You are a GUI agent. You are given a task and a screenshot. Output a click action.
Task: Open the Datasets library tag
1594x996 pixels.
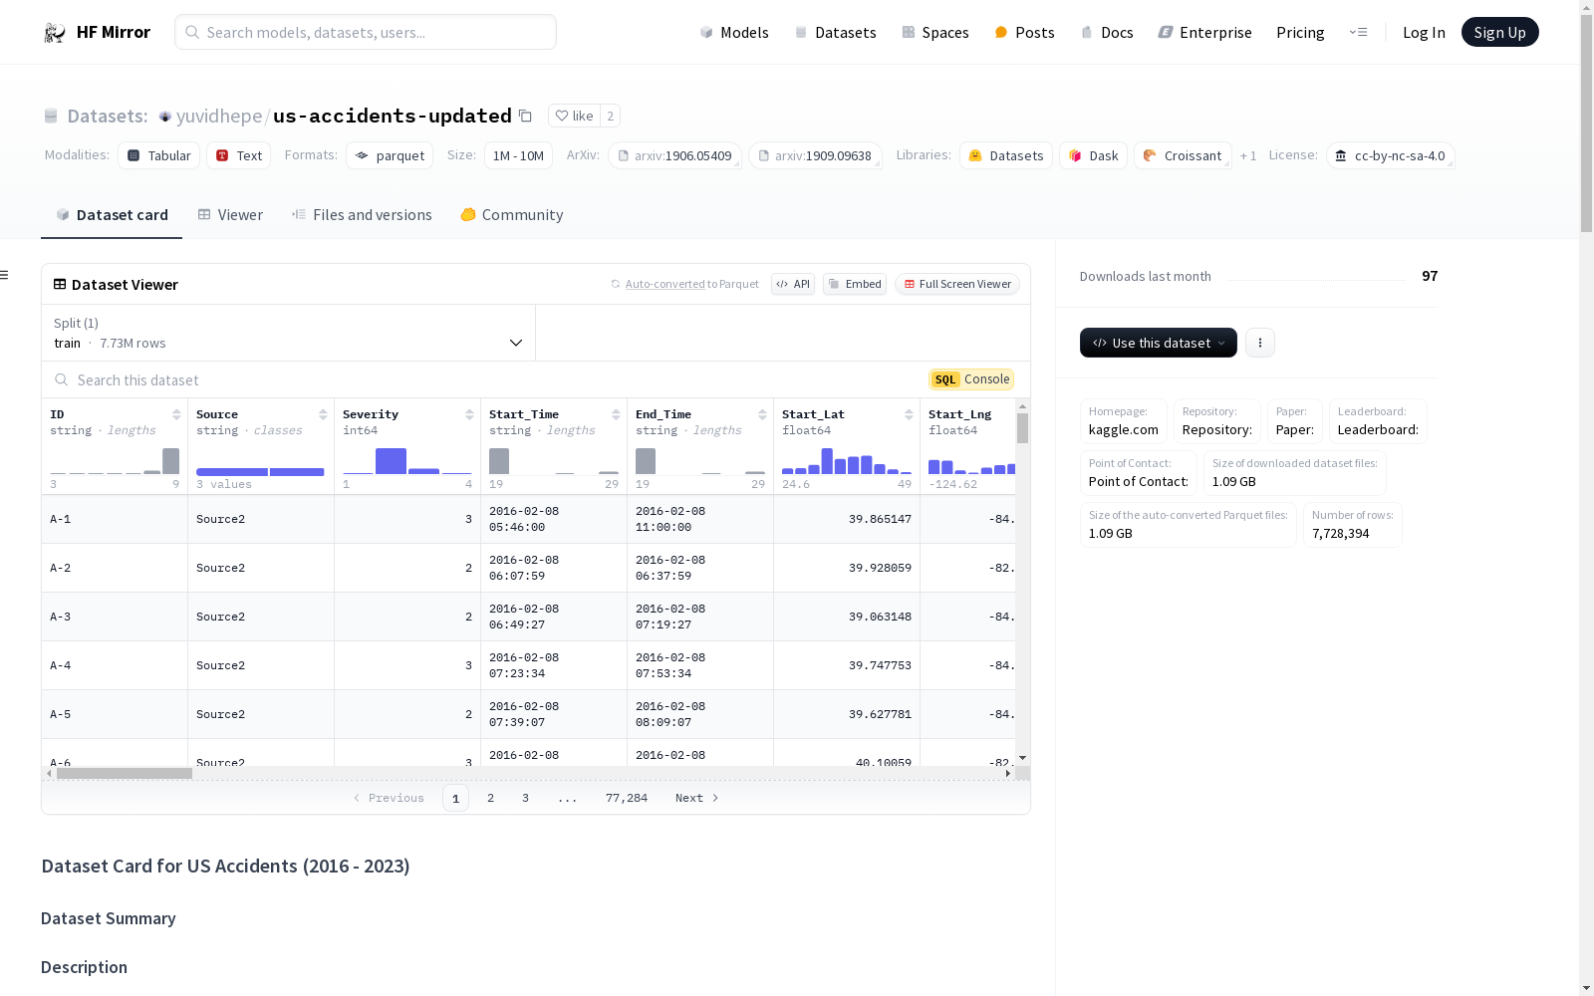tap(1005, 155)
